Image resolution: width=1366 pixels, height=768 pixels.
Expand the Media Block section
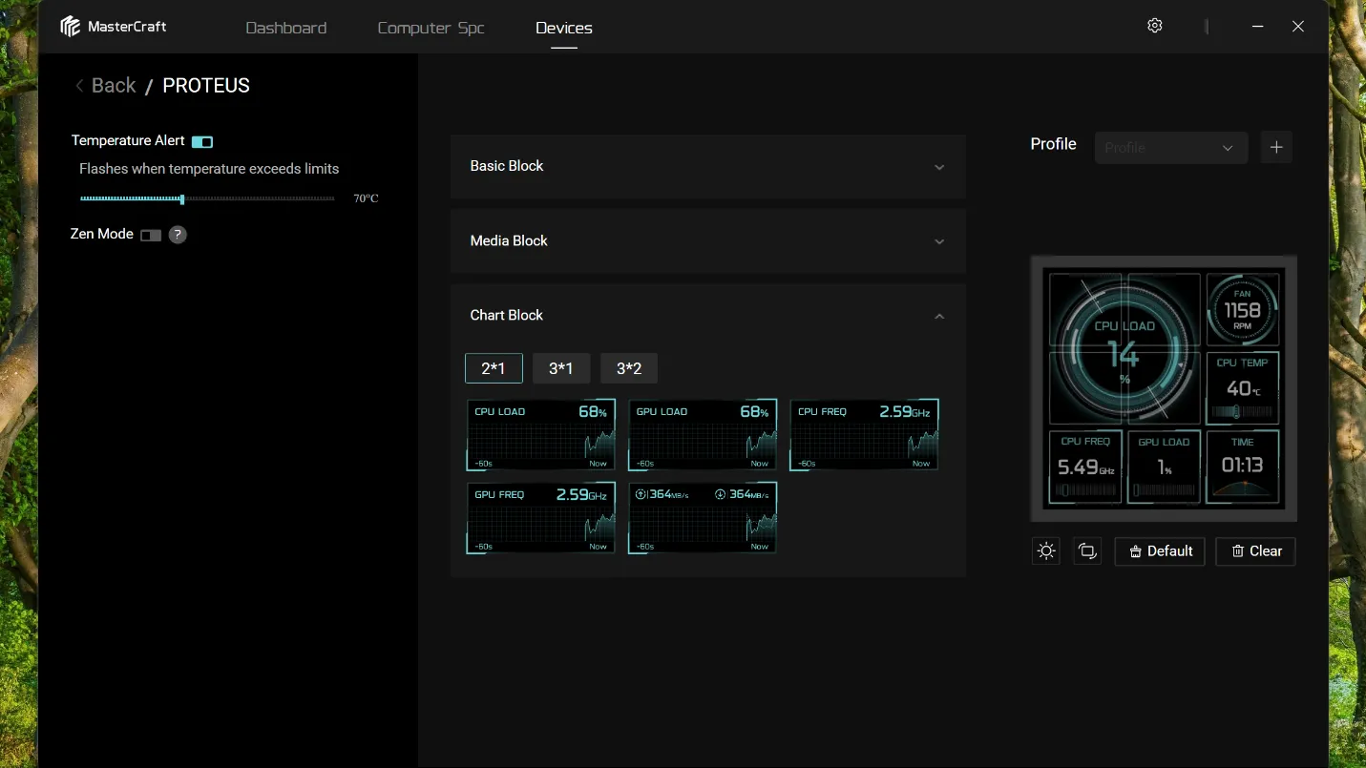(x=708, y=241)
